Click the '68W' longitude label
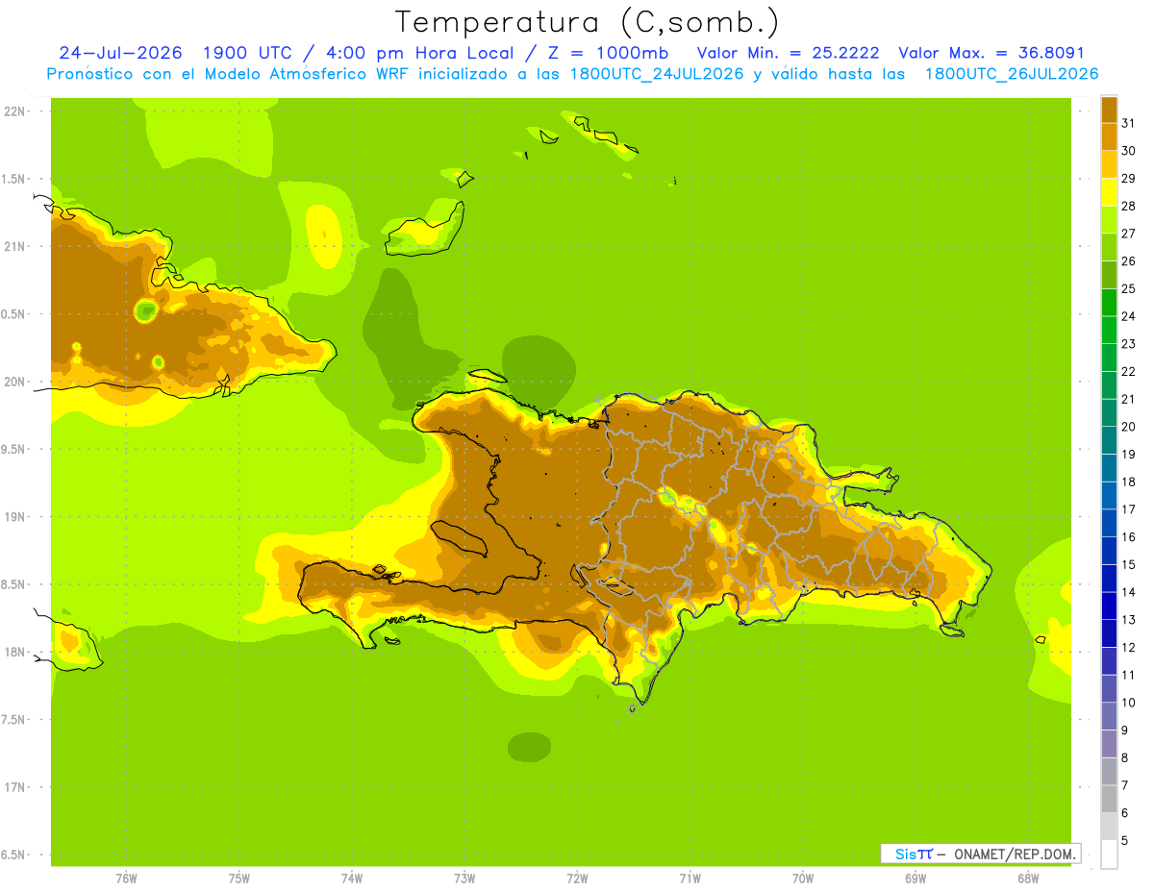 pos(1028,879)
